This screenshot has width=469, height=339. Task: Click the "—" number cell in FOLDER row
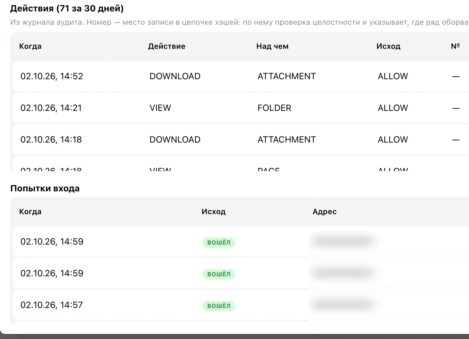pos(456,108)
